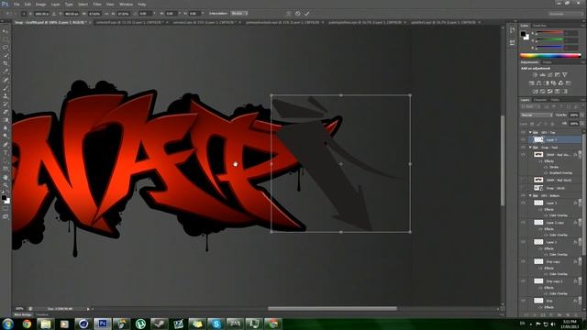Open the History collapsed panel icon

click(x=512, y=30)
